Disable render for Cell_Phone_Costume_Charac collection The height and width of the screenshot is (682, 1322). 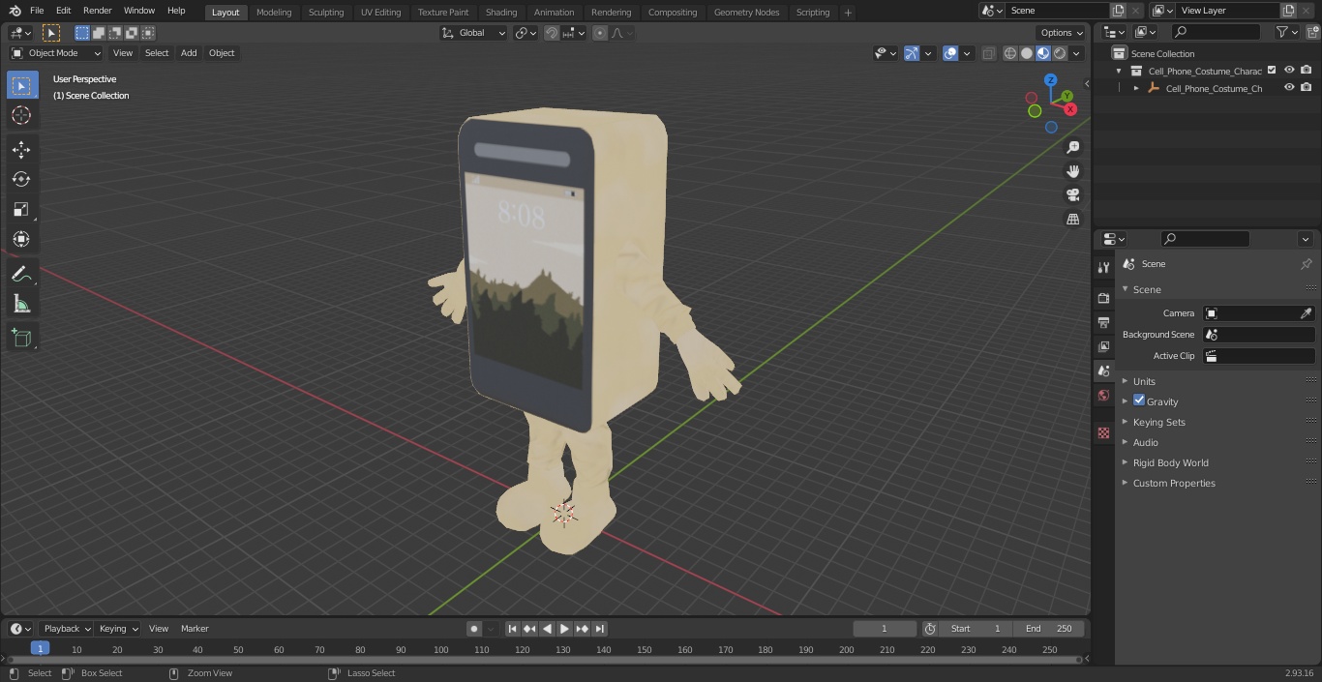[x=1307, y=71]
